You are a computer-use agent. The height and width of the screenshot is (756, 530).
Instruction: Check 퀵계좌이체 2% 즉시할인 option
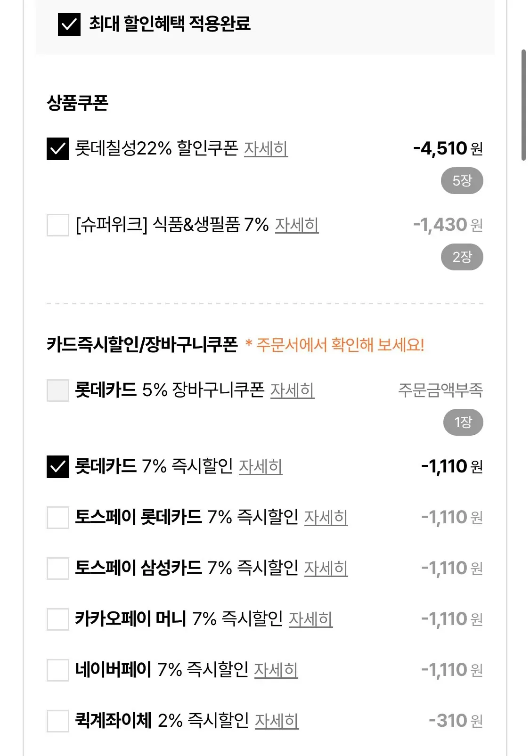pos(58,721)
